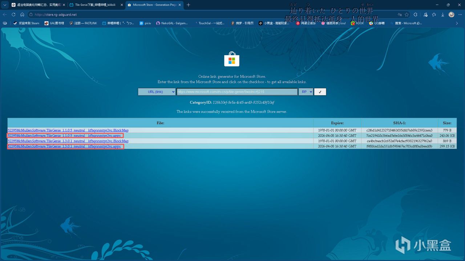The image size is (465, 261).
Task: Expand the bookmarks overflow chevron
Action: (x=457, y=23)
